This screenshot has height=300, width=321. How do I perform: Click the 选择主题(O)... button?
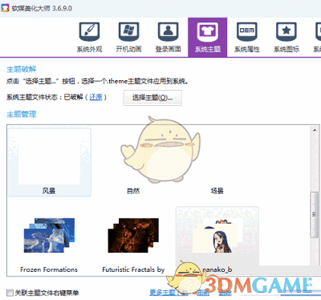[x=152, y=98]
